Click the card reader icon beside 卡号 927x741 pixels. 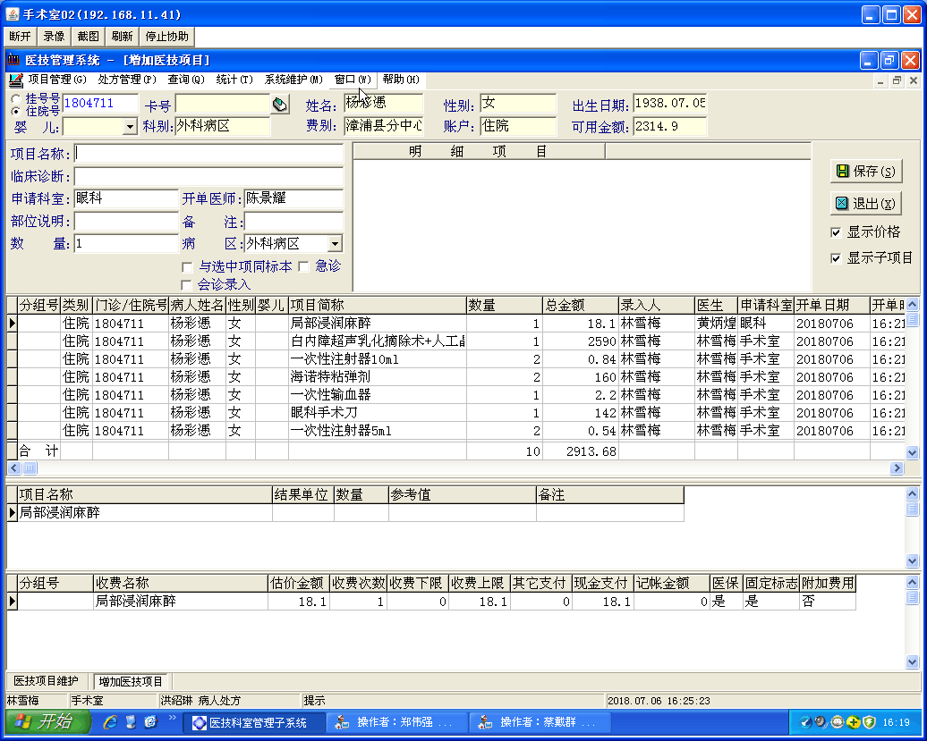coord(280,105)
